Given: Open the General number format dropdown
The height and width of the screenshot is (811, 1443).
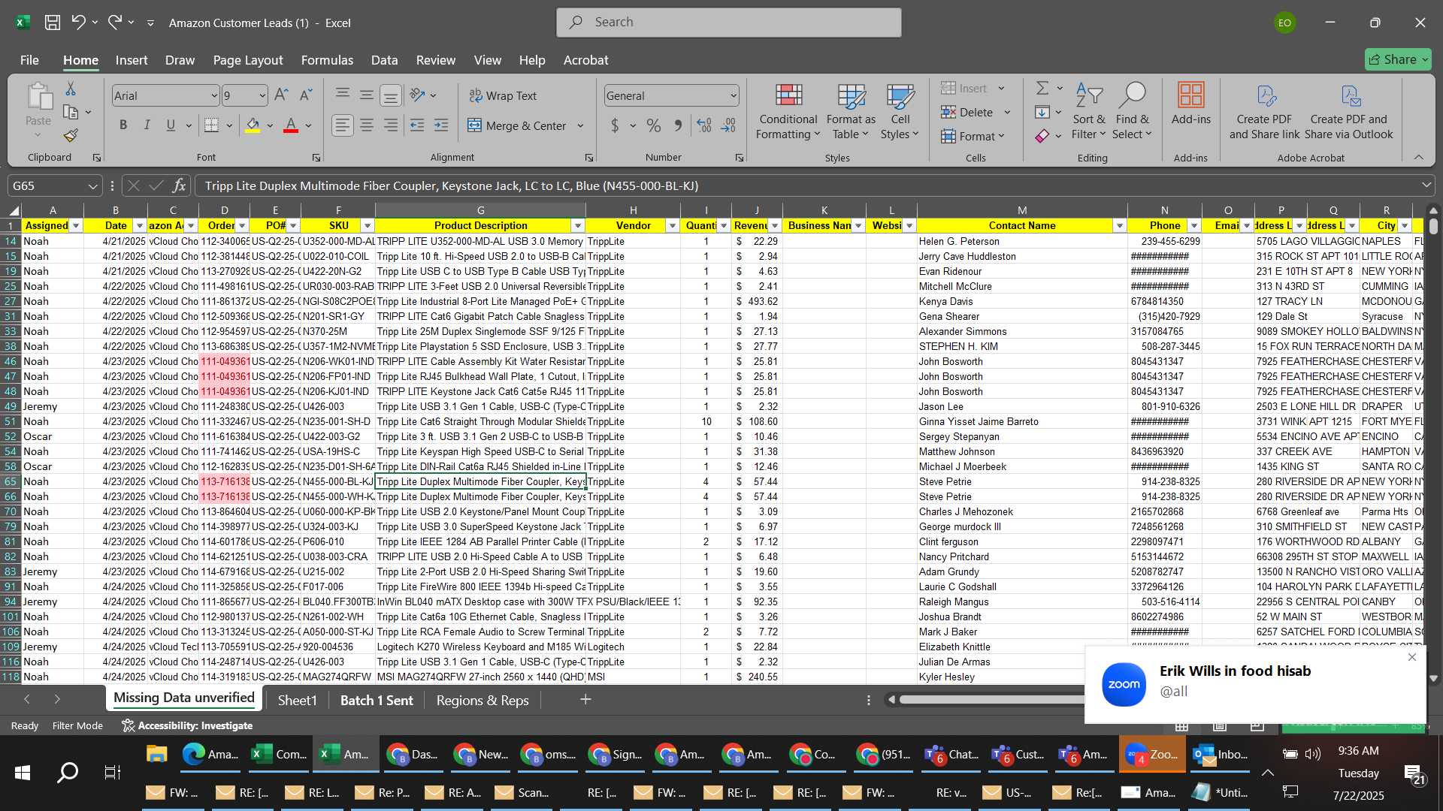Looking at the screenshot, I should (x=733, y=96).
